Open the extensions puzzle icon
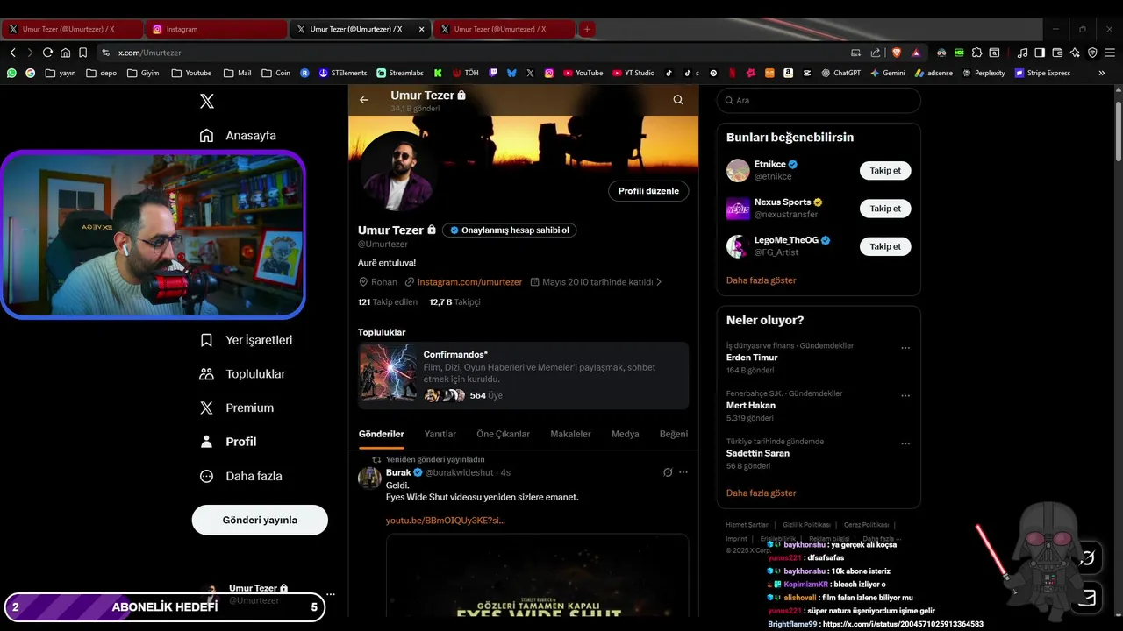This screenshot has width=1123, height=631. (x=976, y=53)
